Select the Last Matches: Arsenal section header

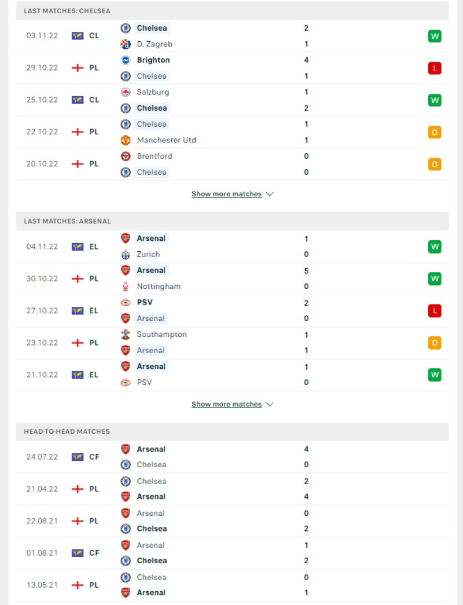[x=232, y=221]
